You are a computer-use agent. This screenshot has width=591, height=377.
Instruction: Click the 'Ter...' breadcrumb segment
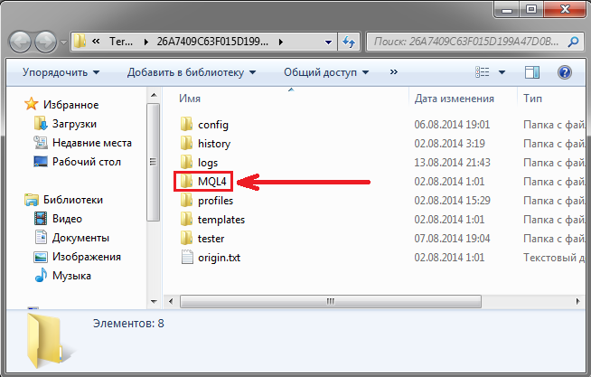121,42
